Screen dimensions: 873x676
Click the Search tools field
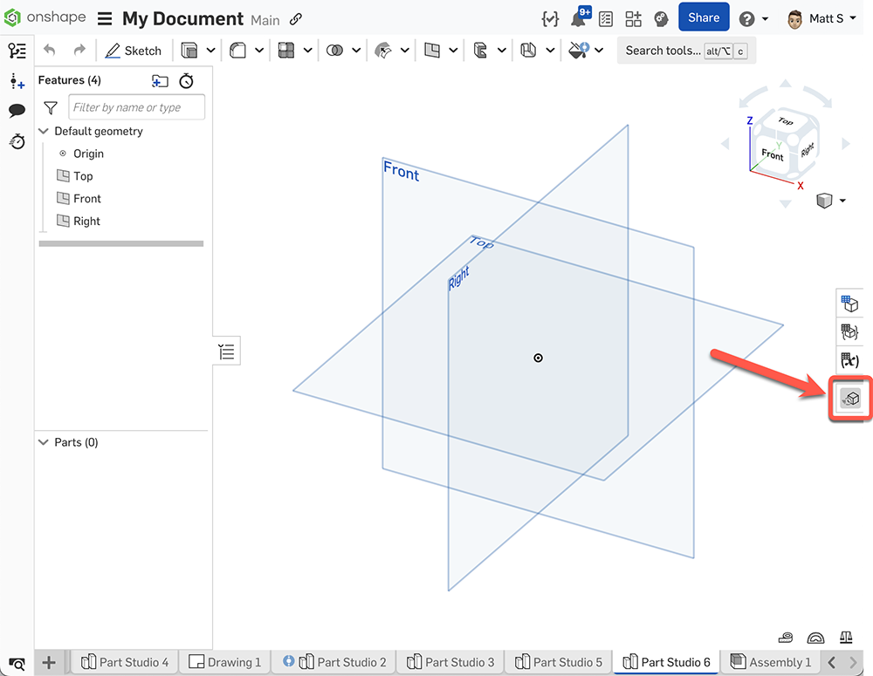click(686, 51)
